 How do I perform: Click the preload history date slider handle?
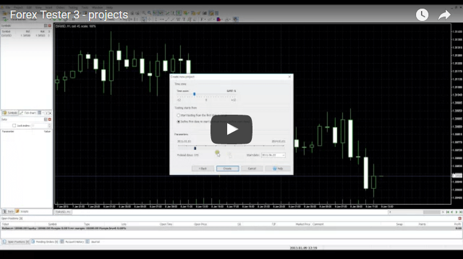pos(195,148)
